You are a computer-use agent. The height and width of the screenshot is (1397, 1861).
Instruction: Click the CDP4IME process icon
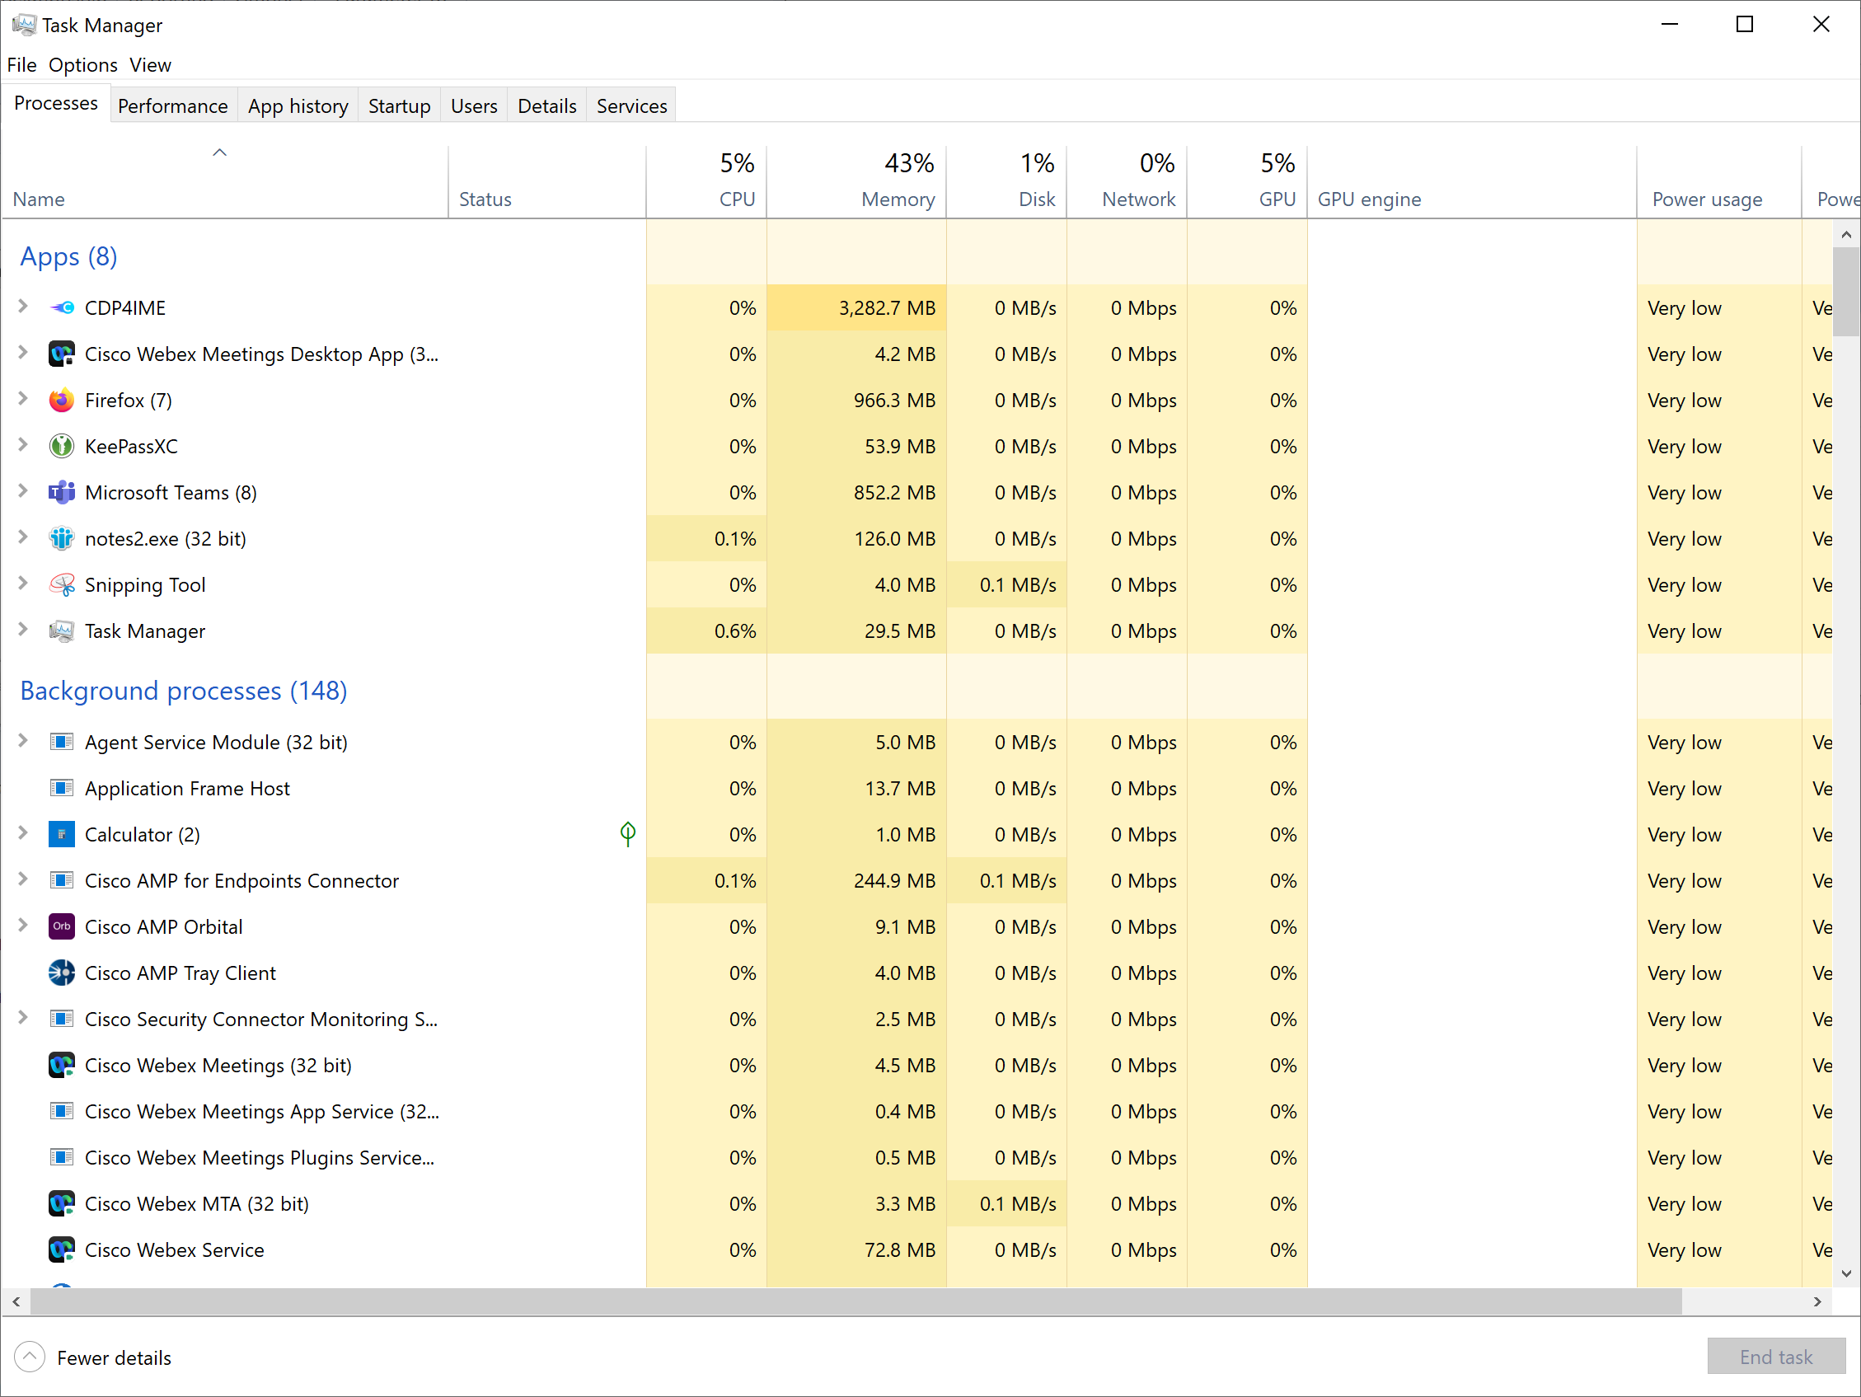click(62, 307)
